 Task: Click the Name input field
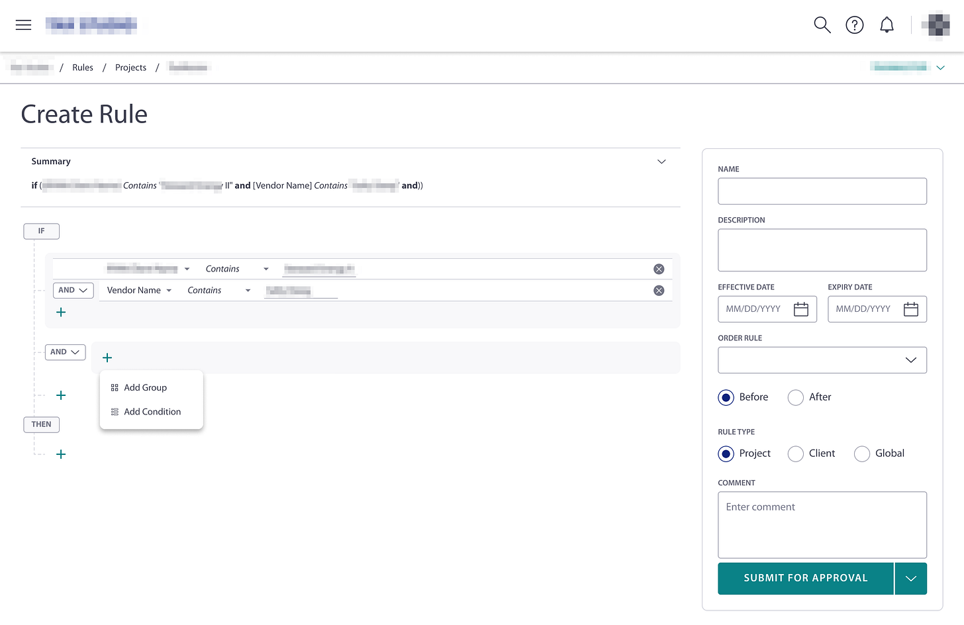tap(822, 191)
